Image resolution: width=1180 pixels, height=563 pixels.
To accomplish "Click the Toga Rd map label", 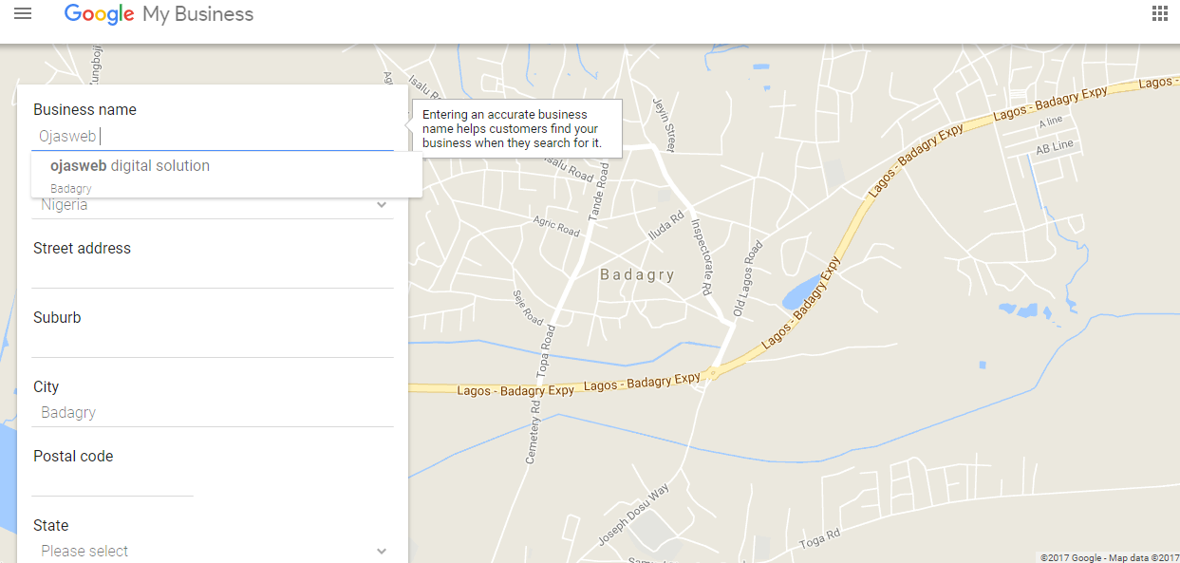I will point(819,537).
